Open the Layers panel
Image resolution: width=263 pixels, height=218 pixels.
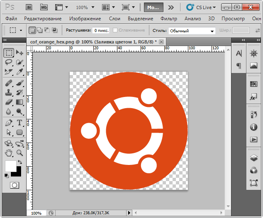pos(253,158)
